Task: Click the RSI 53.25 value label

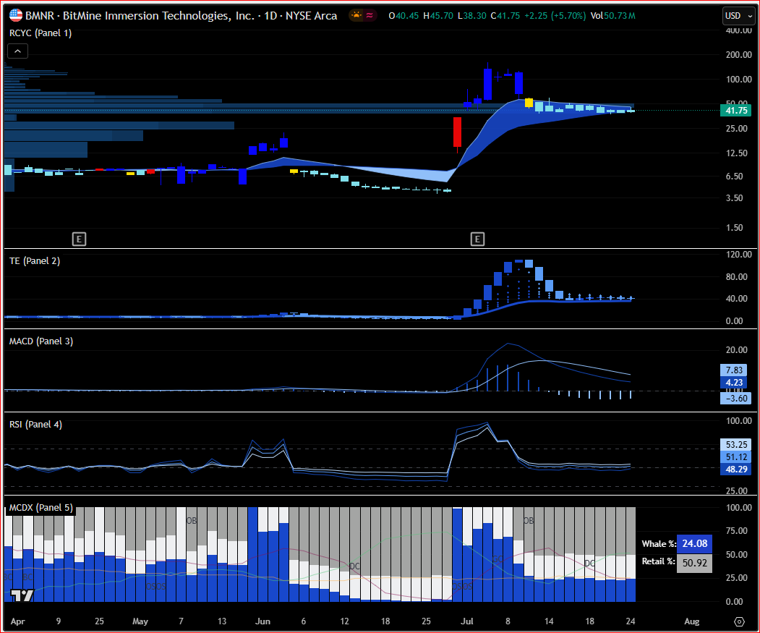Action: click(x=736, y=445)
